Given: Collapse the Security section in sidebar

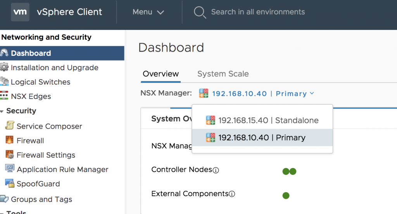Looking at the screenshot, I should 2,111.
